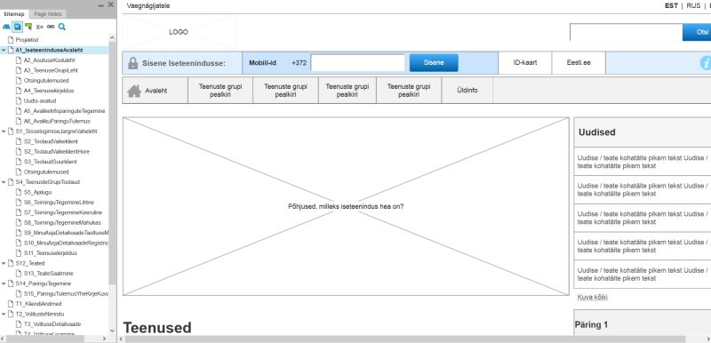The width and height of the screenshot is (711, 343).
Task: Switch to the Sitemap tab
Action: coord(14,14)
